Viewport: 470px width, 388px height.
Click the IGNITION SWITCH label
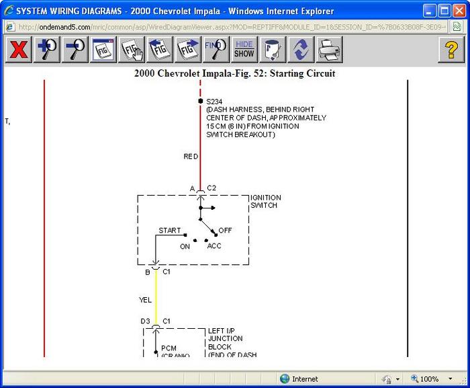(x=266, y=202)
